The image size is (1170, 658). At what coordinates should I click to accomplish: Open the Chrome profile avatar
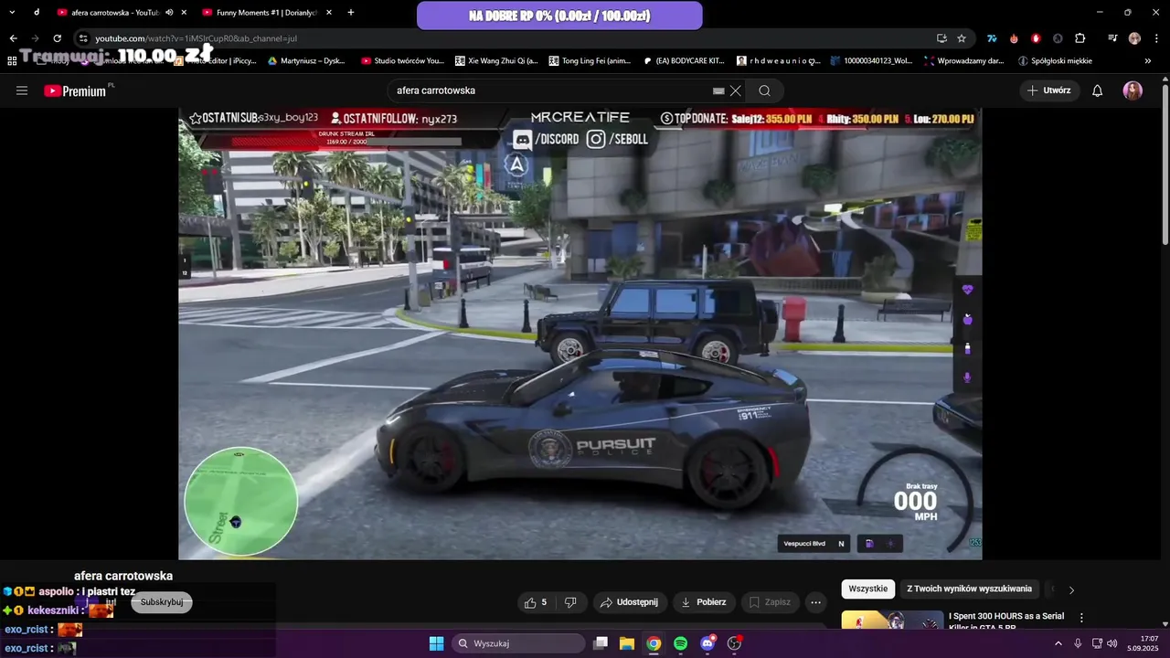(1134, 38)
